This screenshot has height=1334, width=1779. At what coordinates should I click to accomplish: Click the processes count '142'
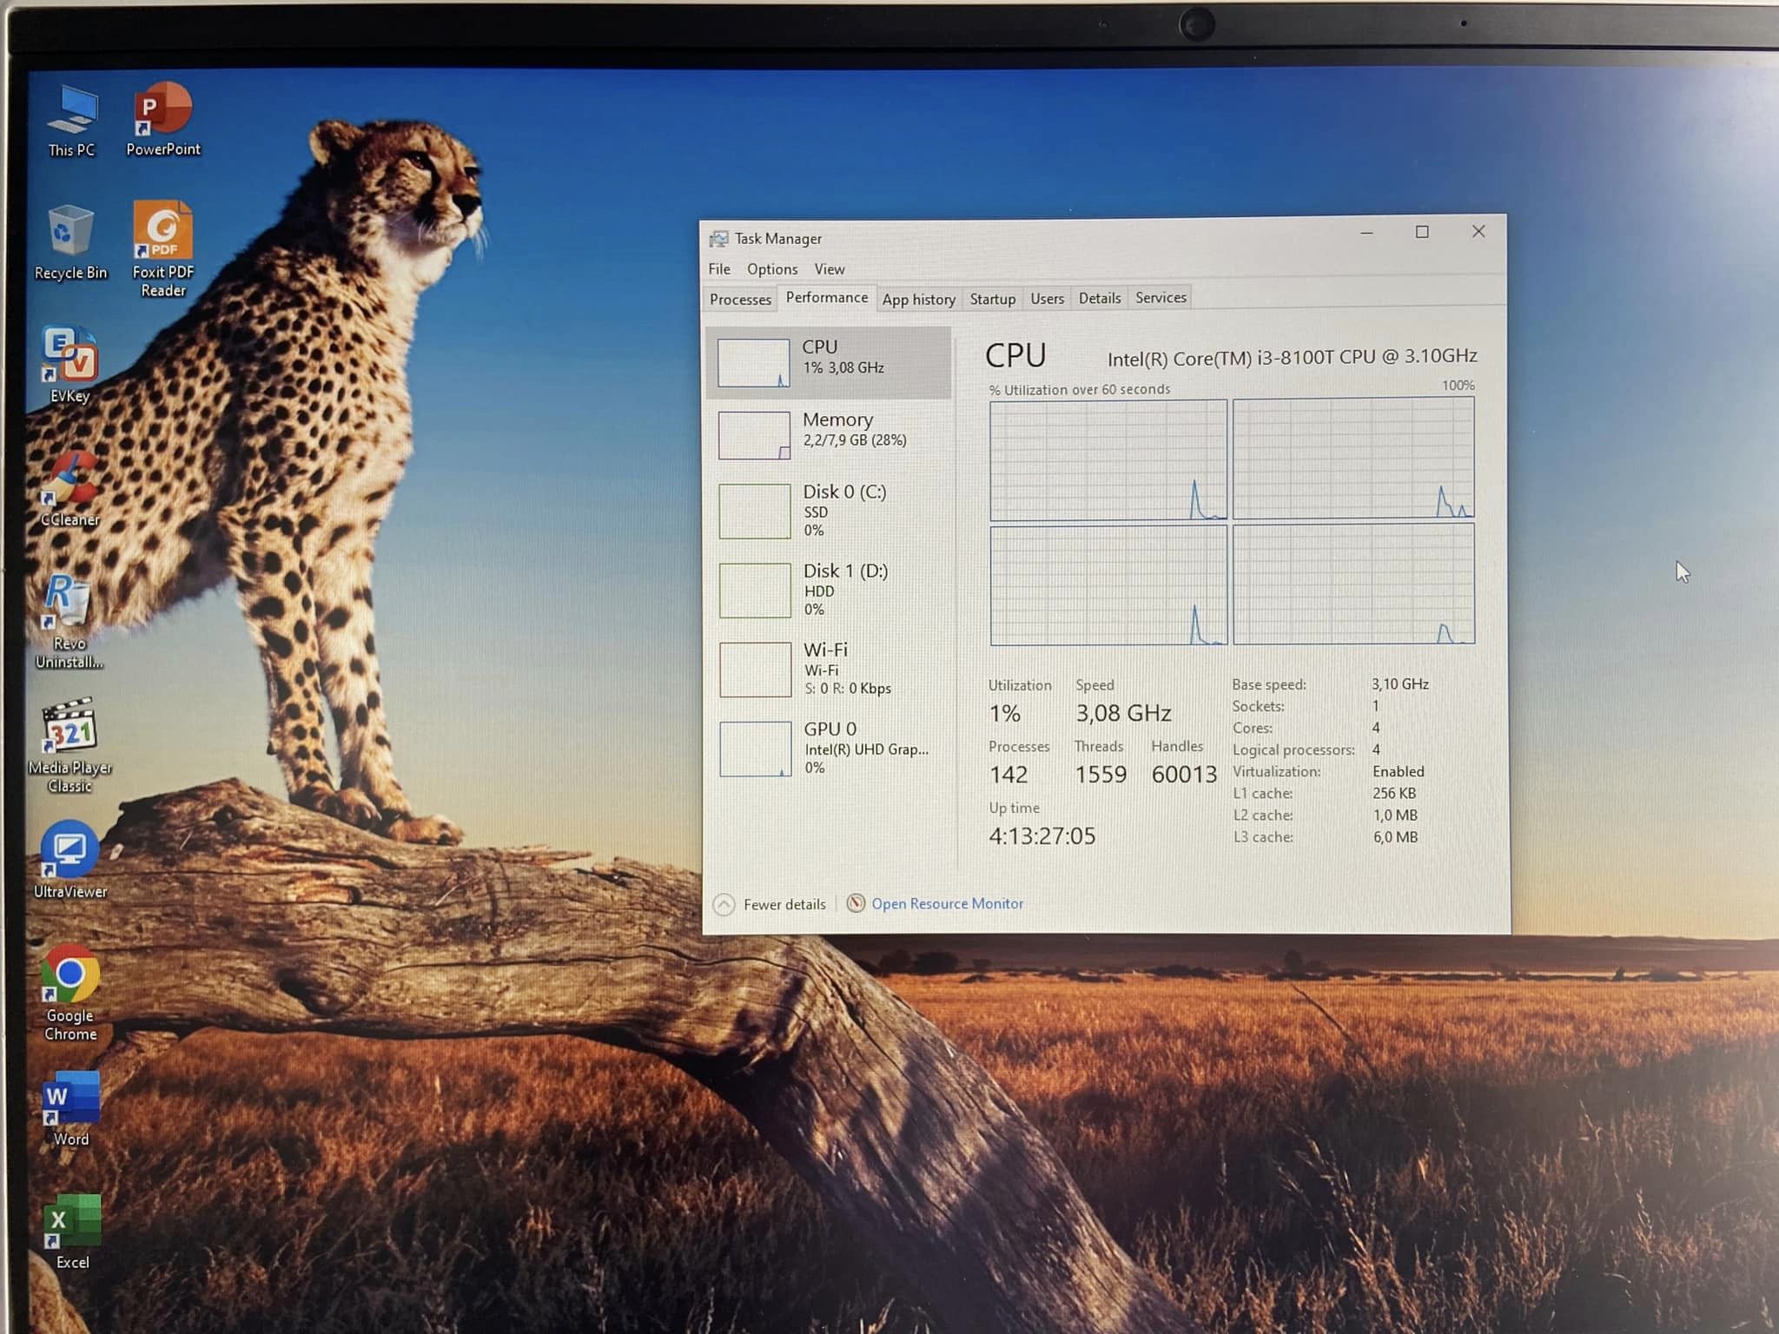pyautogui.click(x=1009, y=774)
